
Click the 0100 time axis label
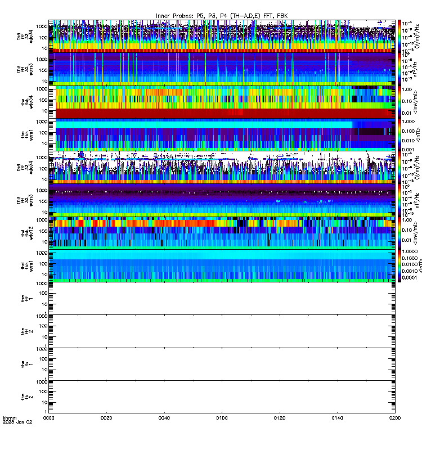pyautogui.click(x=222, y=418)
